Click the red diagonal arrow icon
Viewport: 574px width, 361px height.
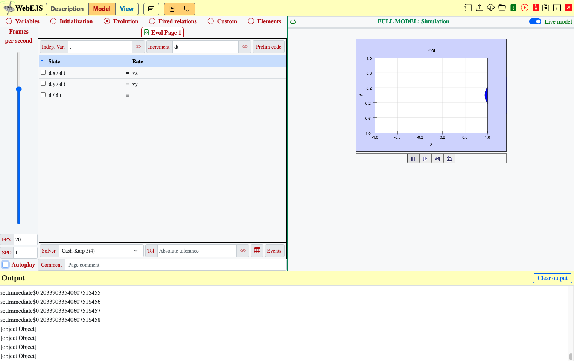tap(568, 8)
